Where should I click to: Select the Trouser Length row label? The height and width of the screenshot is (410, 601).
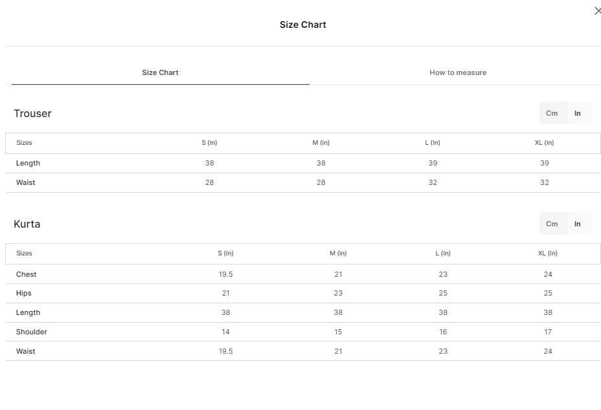pyautogui.click(x=28, y=163)
